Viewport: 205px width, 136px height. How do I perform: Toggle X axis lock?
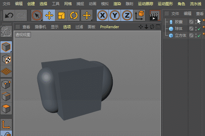pos(102,15)
